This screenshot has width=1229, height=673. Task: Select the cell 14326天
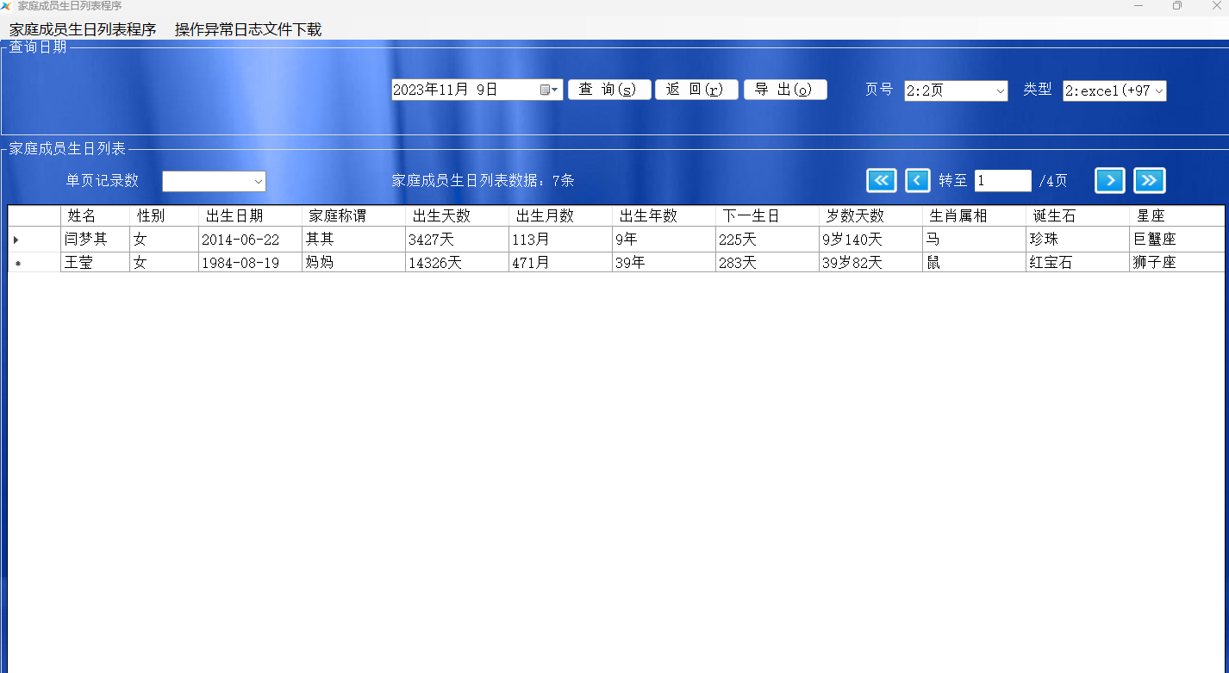pos(457,263)
